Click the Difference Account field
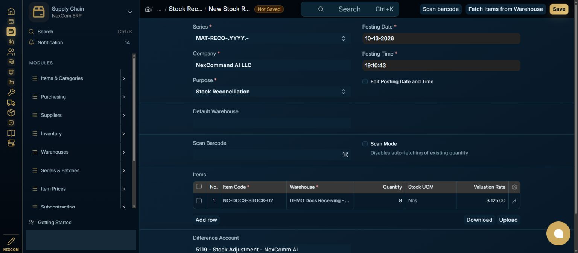Image resolution: width=578 pixels, height=253 pixels. point(272,249)
